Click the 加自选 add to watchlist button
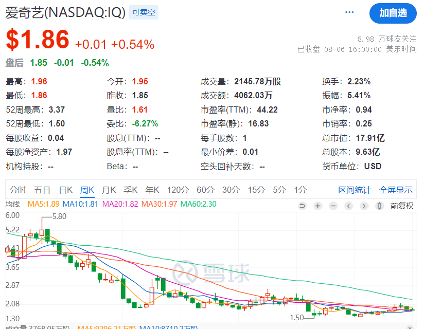 [x=393, y=13]
